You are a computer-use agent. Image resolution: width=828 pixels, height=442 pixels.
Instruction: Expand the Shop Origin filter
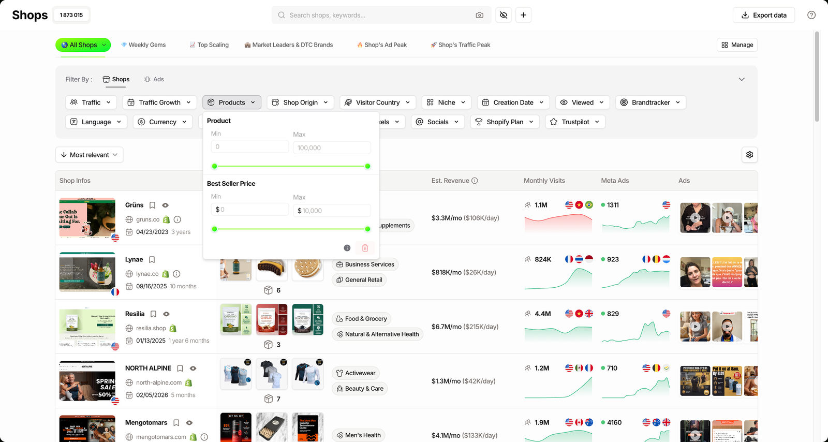pyautogui.click(x=300, y=102)
